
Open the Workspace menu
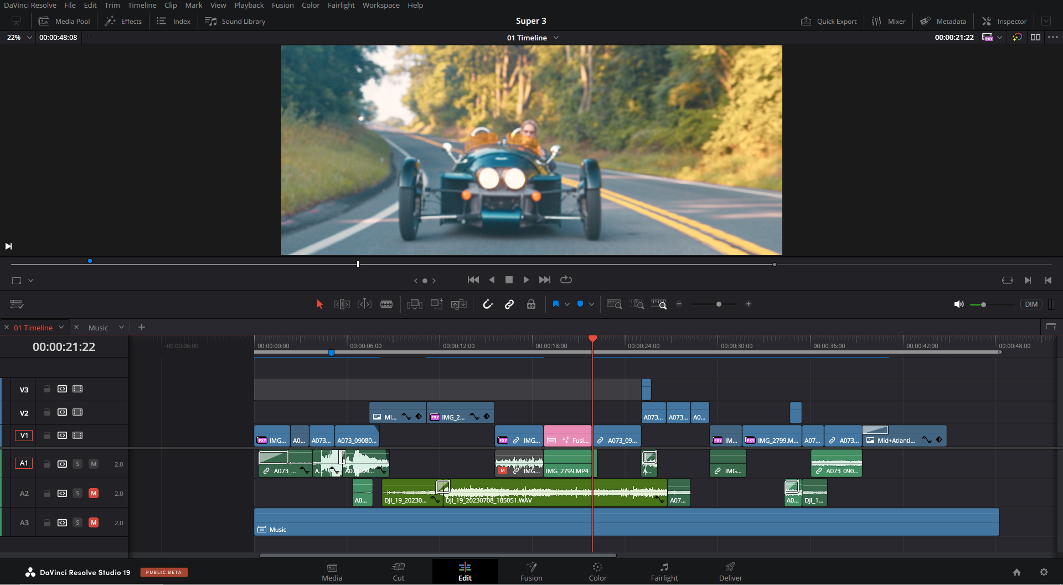click(x=381, y=5)
